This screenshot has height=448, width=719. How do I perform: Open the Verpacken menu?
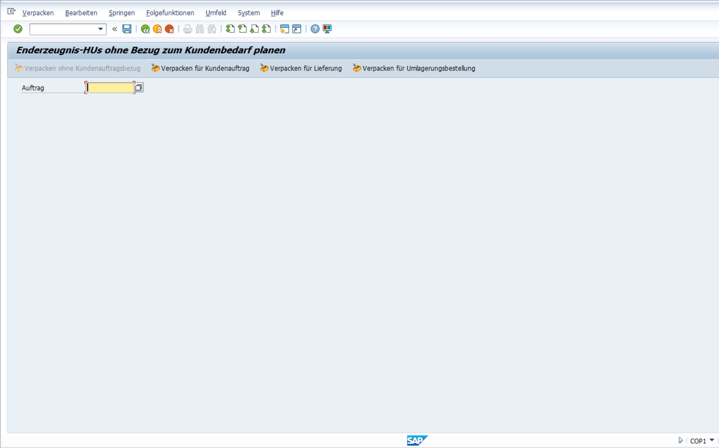[38, 13]
